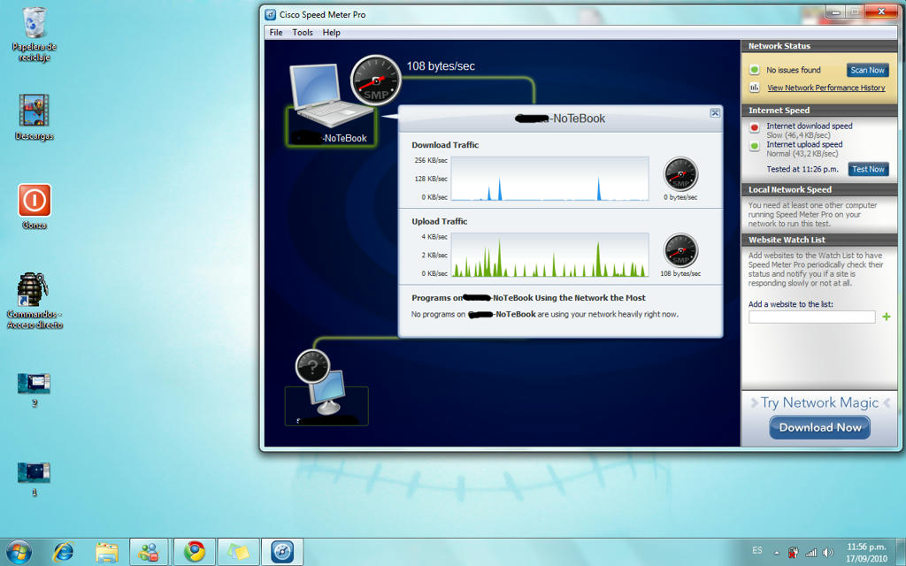Open the Help menu

coord(331,33)
